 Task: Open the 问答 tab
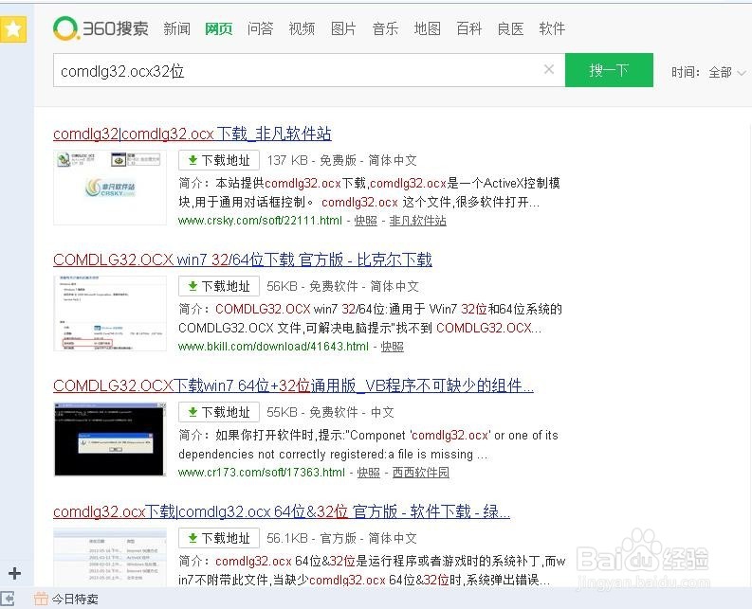tap(261, 28)
